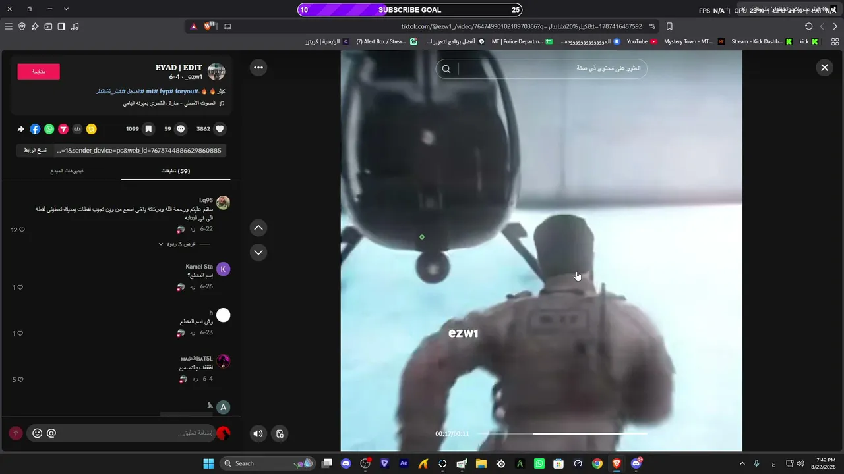This screenshot has height=474, width=844.
Task: Open the Stream - Kick Dashboard bookmark
Action: (762, 41)
